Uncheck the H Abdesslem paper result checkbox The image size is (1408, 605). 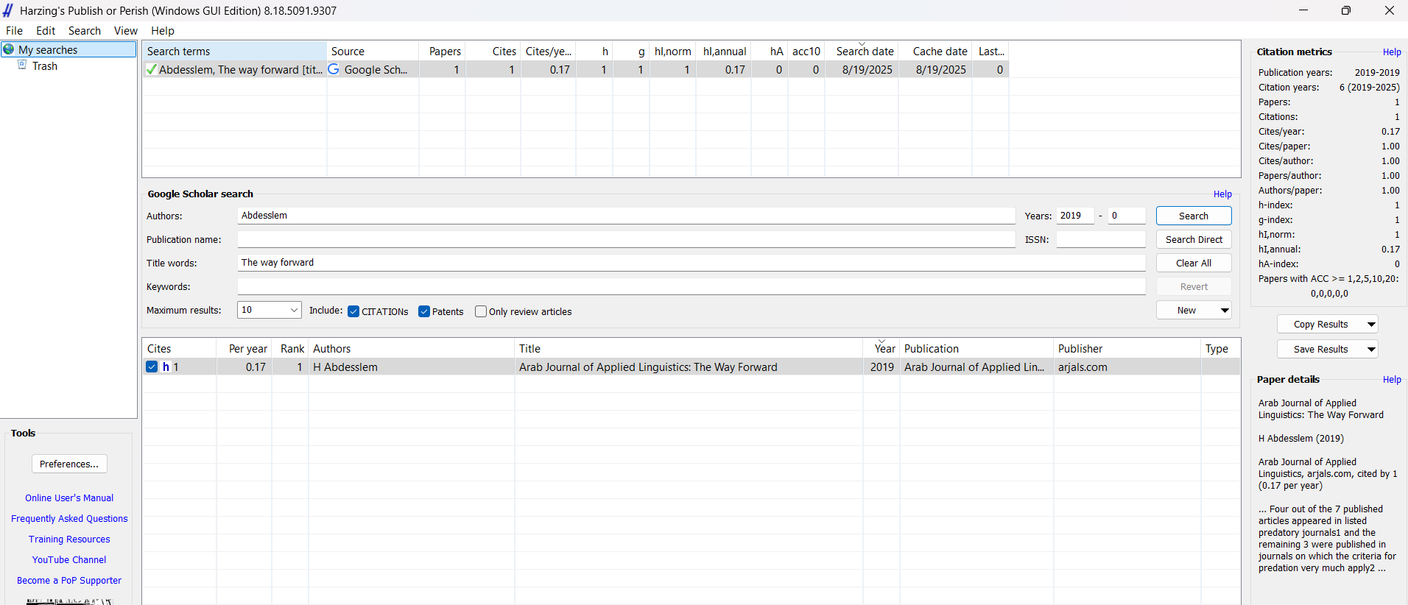tap(152, 367)
